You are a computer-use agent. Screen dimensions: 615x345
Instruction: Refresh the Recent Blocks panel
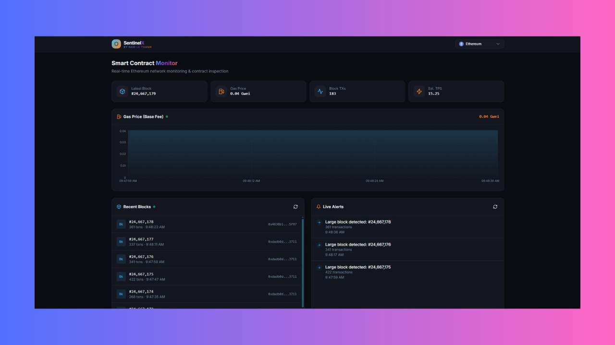(x=295, y=207)
